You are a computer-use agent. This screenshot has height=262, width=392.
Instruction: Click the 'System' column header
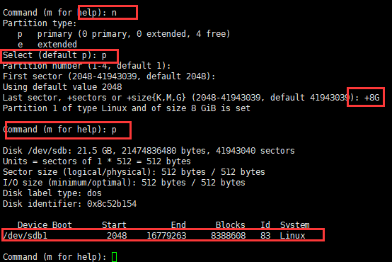click(295, 224)
